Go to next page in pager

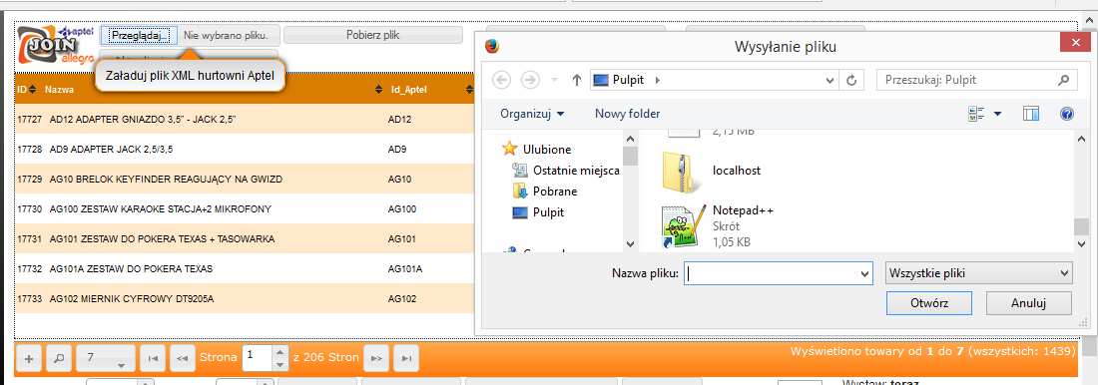point(376,358)
